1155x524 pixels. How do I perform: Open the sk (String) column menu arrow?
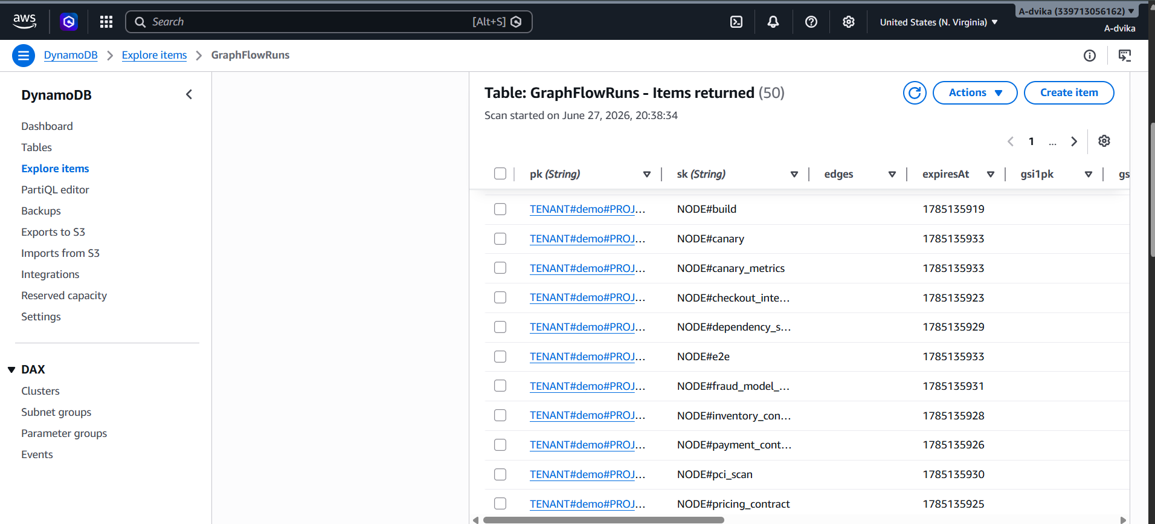pos(794,174)
